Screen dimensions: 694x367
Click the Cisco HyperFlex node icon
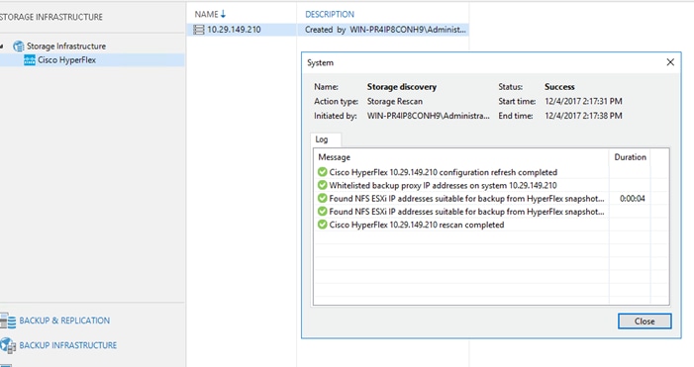tap(30, 60)
